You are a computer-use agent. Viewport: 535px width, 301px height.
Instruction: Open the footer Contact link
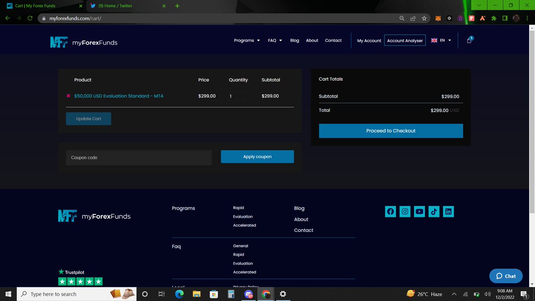[304, 230]
